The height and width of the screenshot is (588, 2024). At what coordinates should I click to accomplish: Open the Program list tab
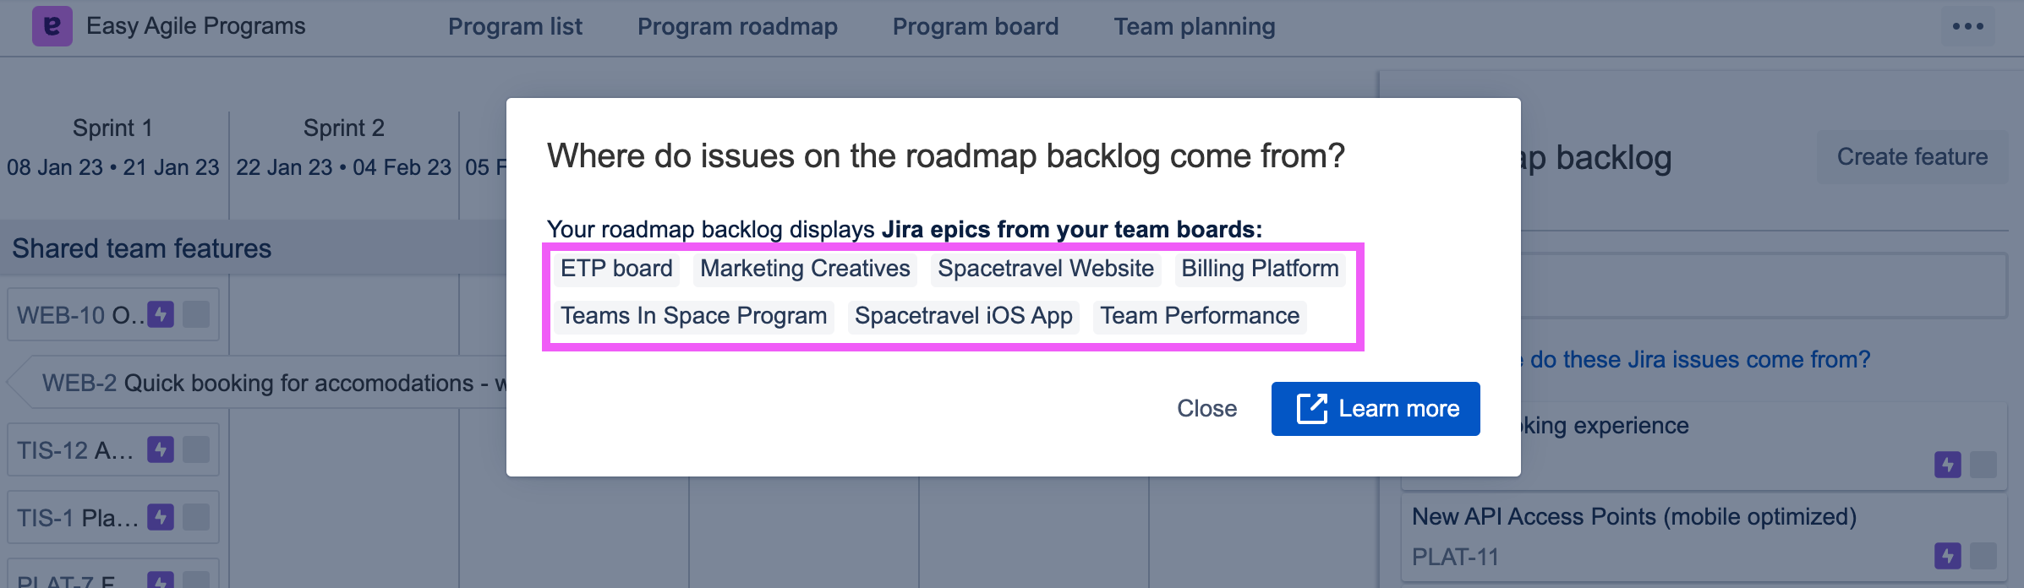(x=515, y=27)
